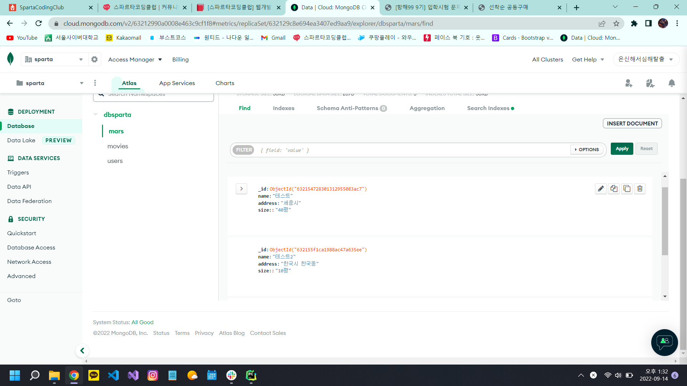The height and width of the screenshot is (386, 687).
Task: Open the Contact Sales footer link
Action: pos(268,333)
